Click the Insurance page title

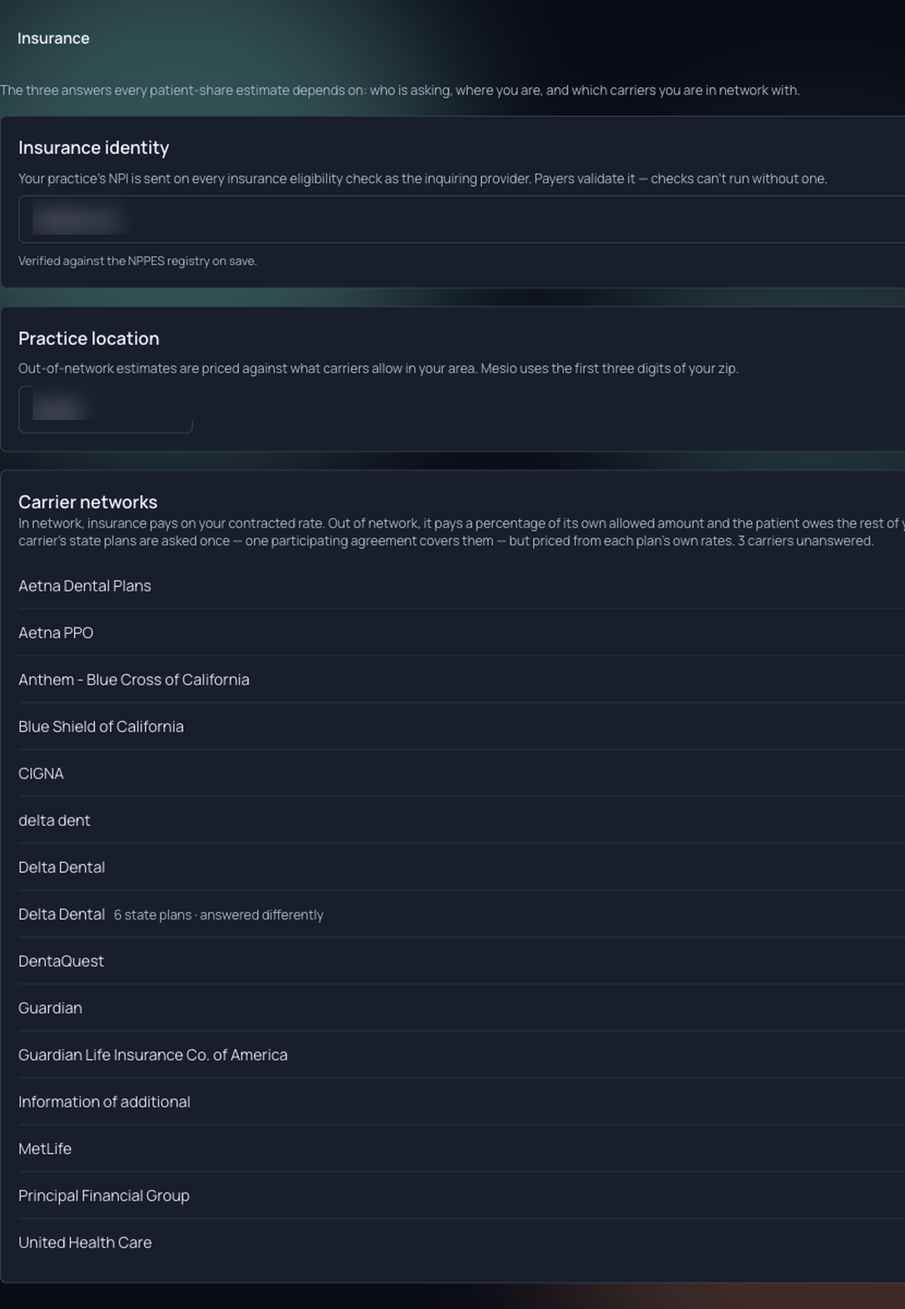coord(54,38)
